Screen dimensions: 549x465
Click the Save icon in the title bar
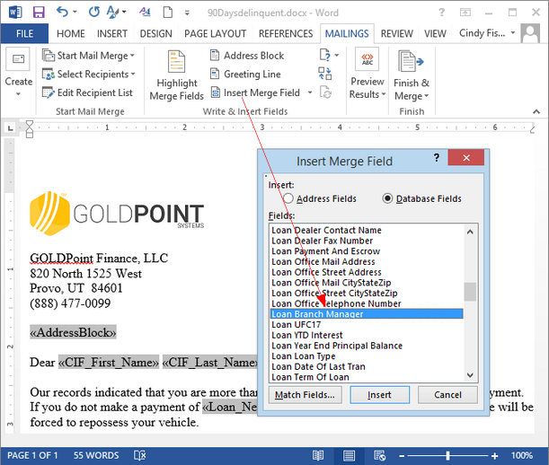coord(38,12)
